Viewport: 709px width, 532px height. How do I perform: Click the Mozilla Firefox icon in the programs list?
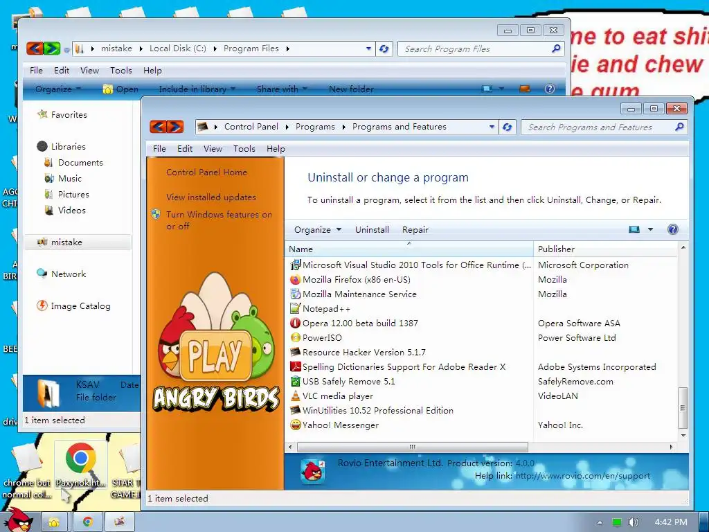coord(295,280)
